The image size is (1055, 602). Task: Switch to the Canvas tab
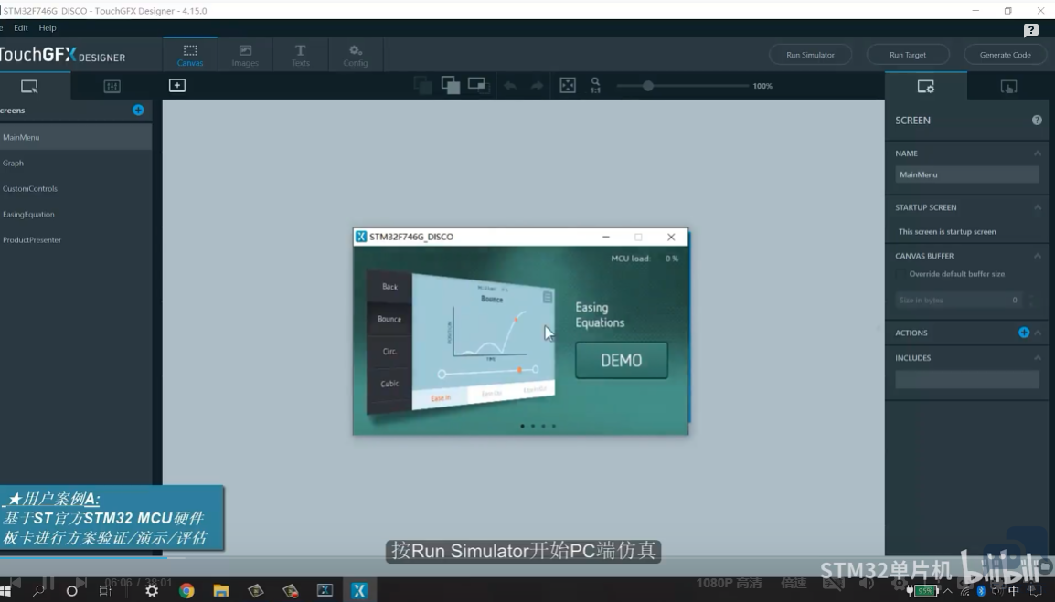tap(190, 55)
